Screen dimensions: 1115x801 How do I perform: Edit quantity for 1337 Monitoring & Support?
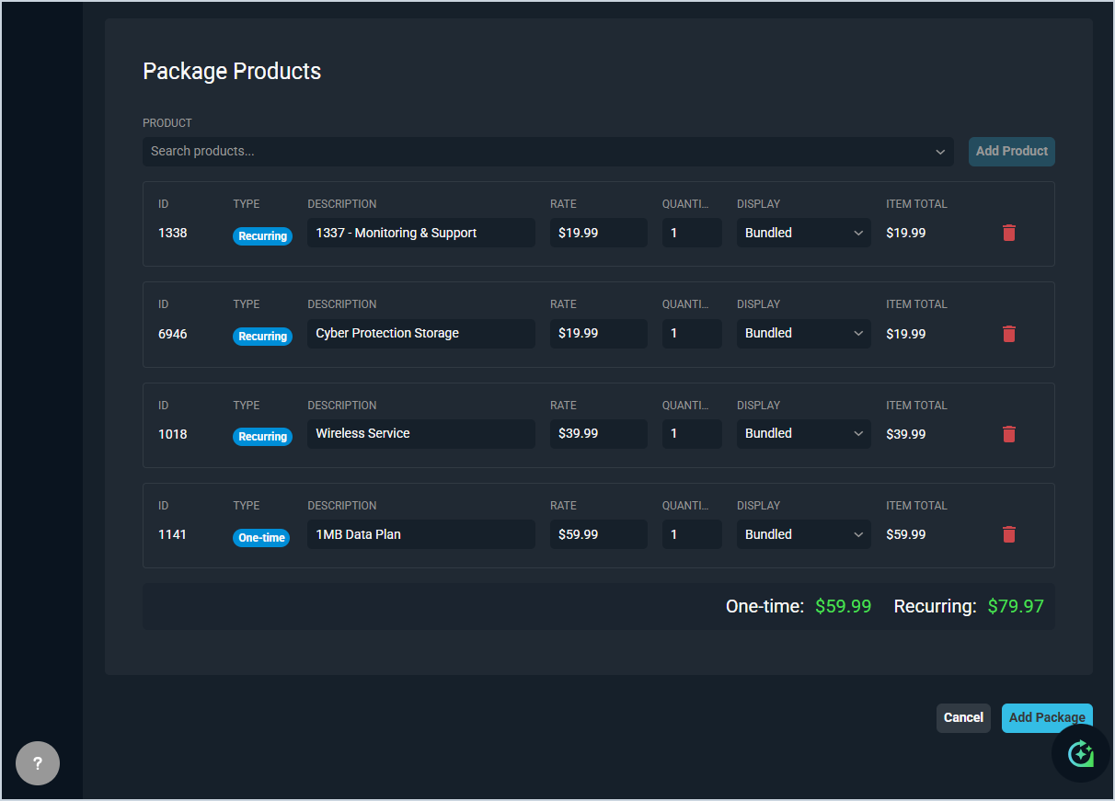point(691,233)
